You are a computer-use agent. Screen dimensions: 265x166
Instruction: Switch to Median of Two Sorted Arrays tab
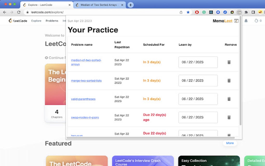(100, 5)
